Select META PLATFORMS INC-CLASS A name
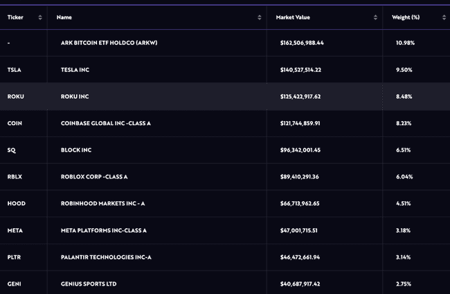Image resolution: width=450 pixels, height=294 pixels. [104, 230]
